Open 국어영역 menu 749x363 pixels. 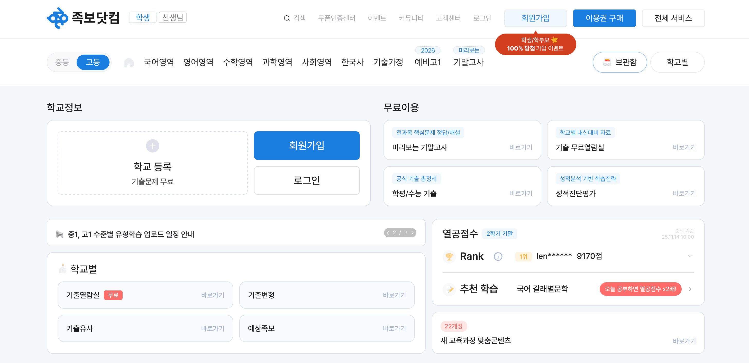159,62
